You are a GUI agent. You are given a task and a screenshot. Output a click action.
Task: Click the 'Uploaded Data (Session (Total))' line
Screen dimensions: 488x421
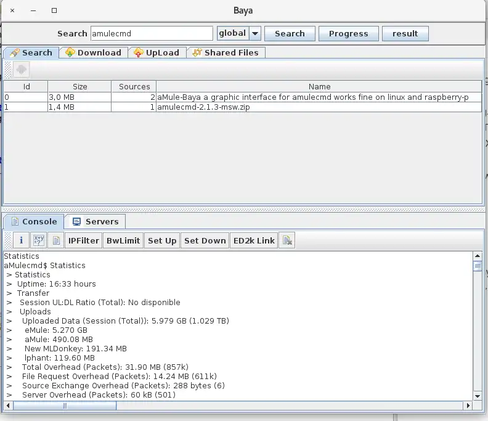click(x=126, y=321)
